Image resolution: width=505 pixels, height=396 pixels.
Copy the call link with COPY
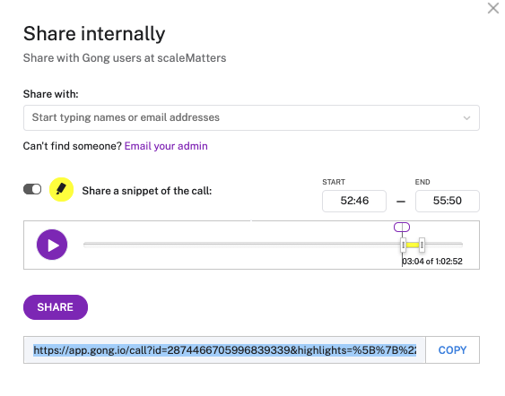[x=452, y=350]
